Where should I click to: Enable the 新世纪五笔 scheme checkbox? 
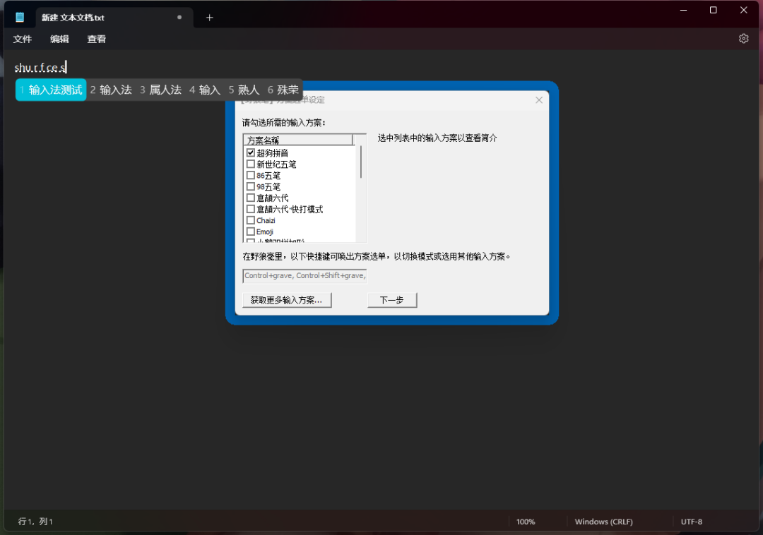pyautogui.click(x=251, y=164)
